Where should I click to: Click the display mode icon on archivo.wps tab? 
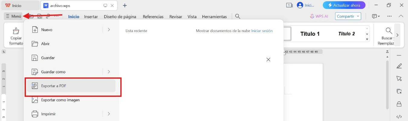pyautogui.click(x=105, y=5)
